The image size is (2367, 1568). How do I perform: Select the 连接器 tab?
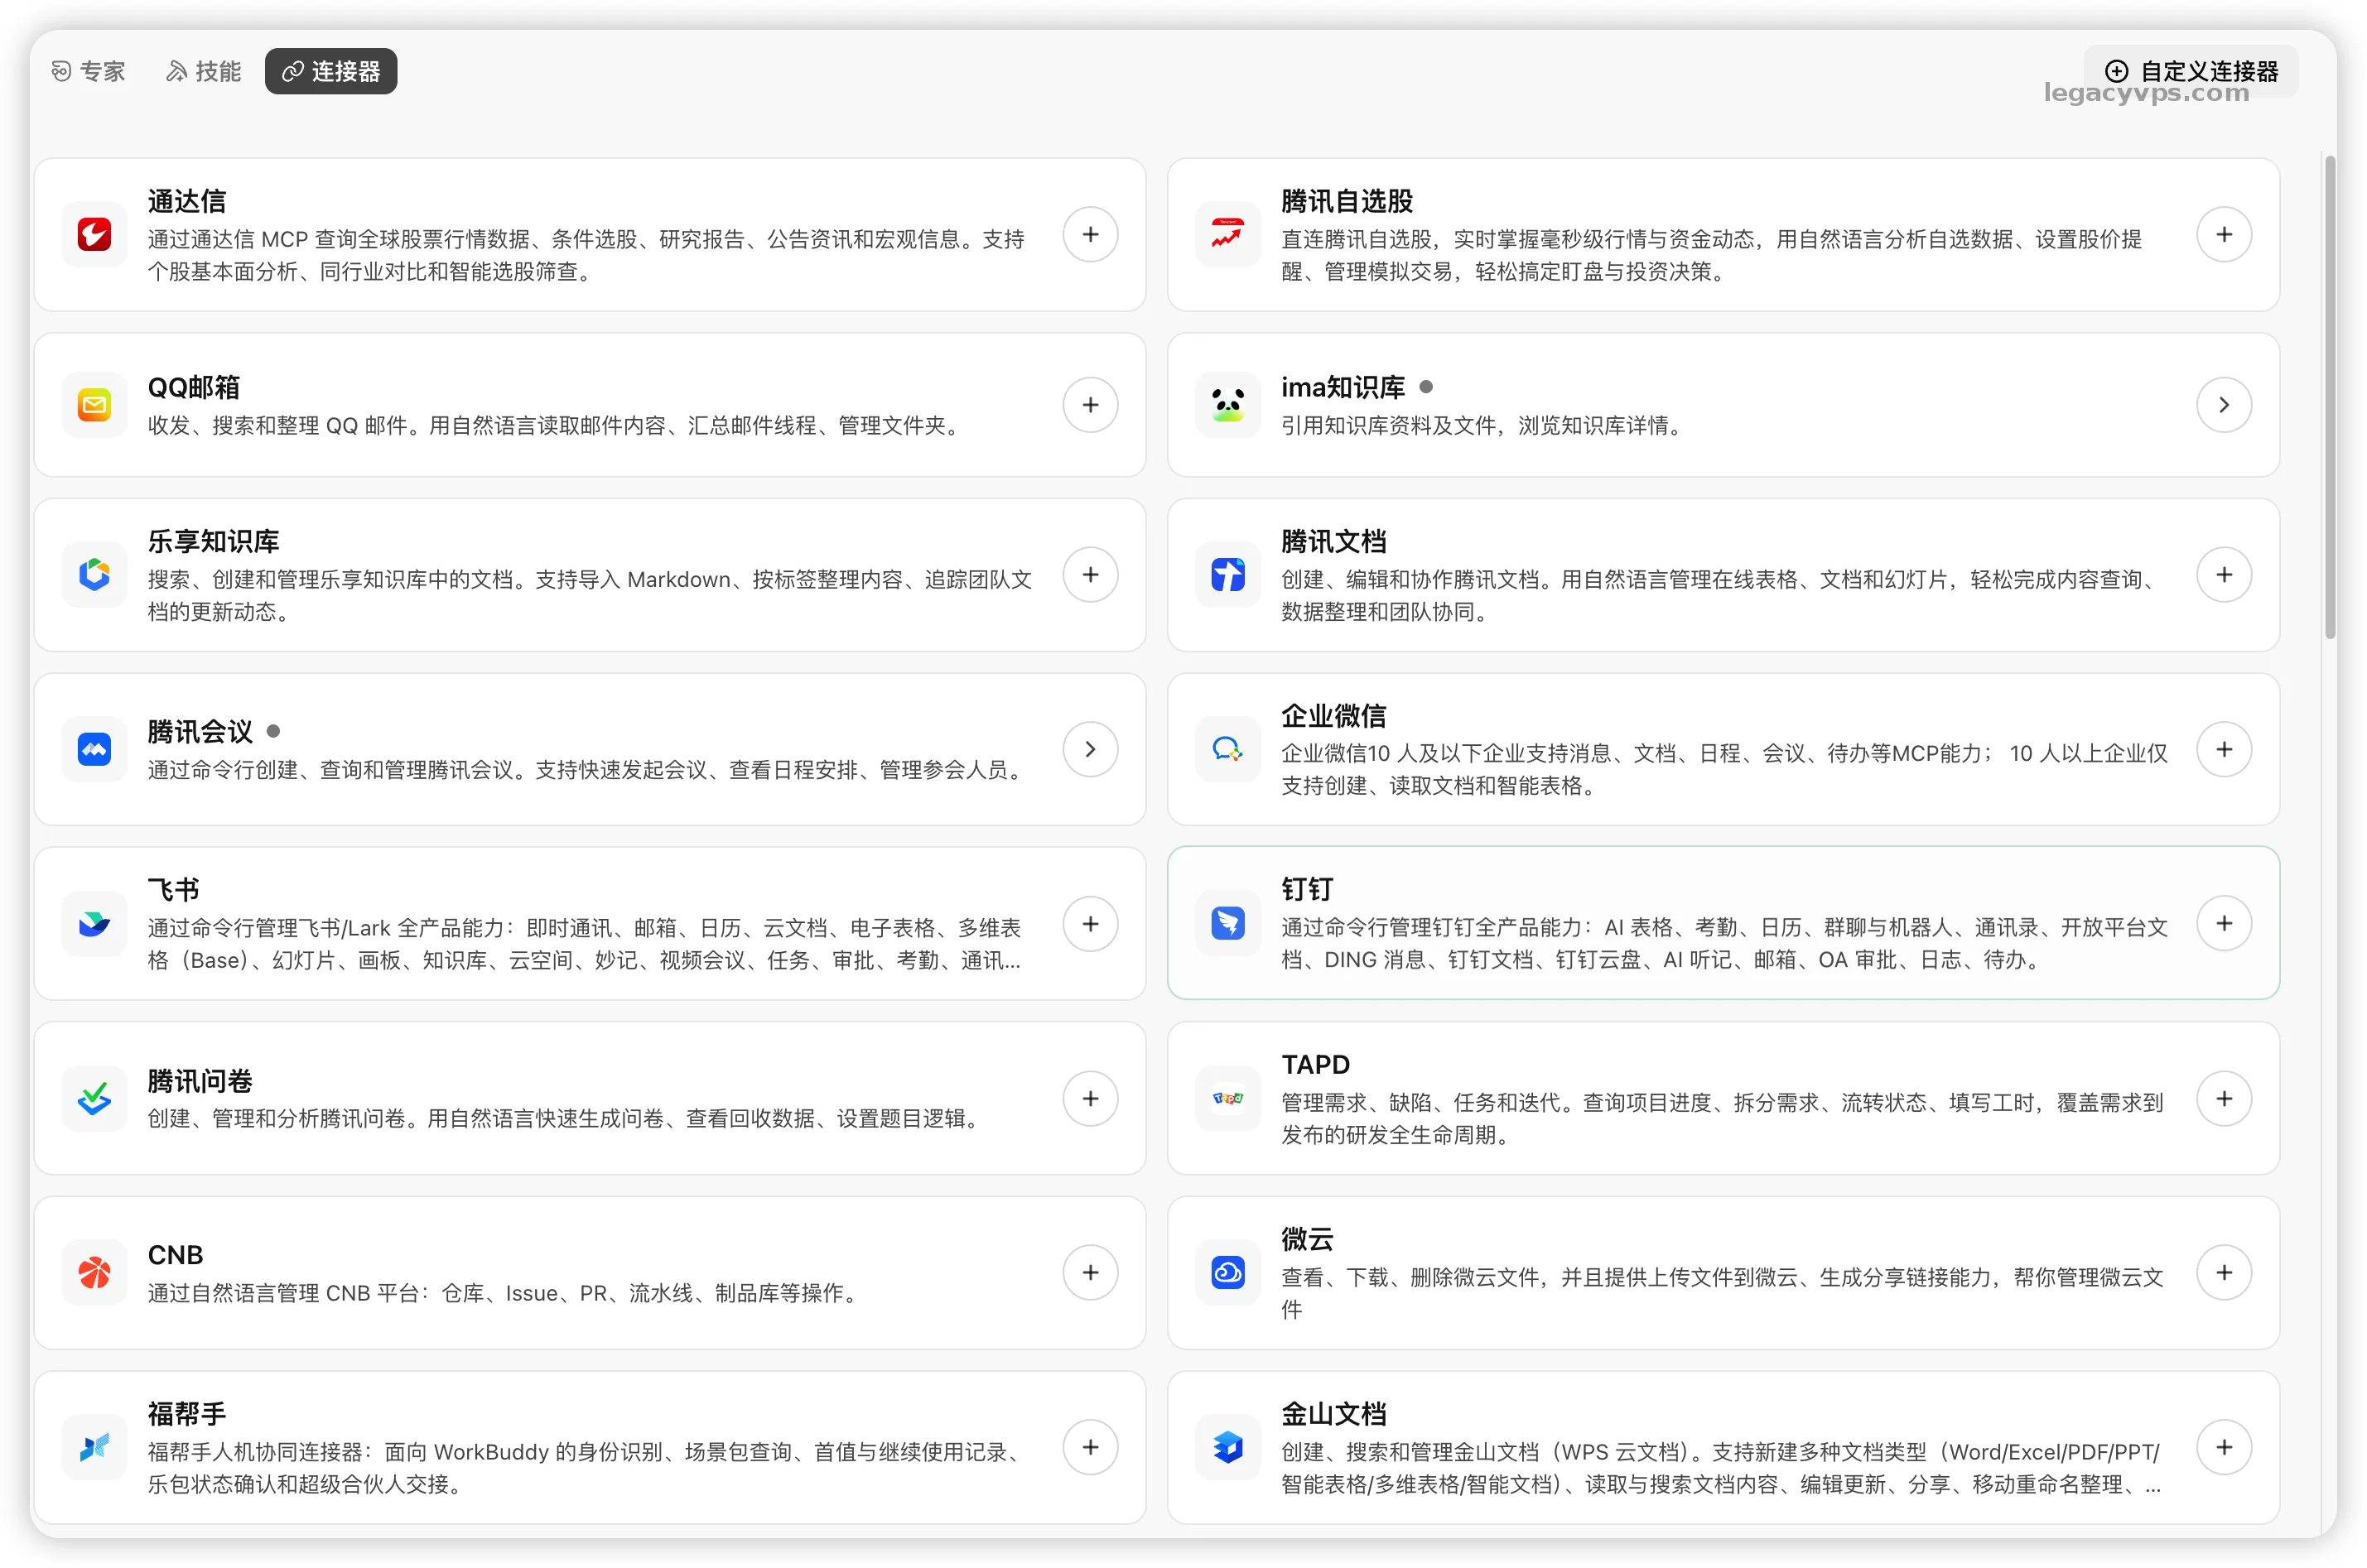(330, 71)
